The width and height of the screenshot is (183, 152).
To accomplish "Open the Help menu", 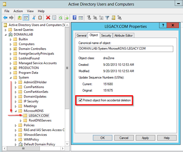I will [41, 11].
